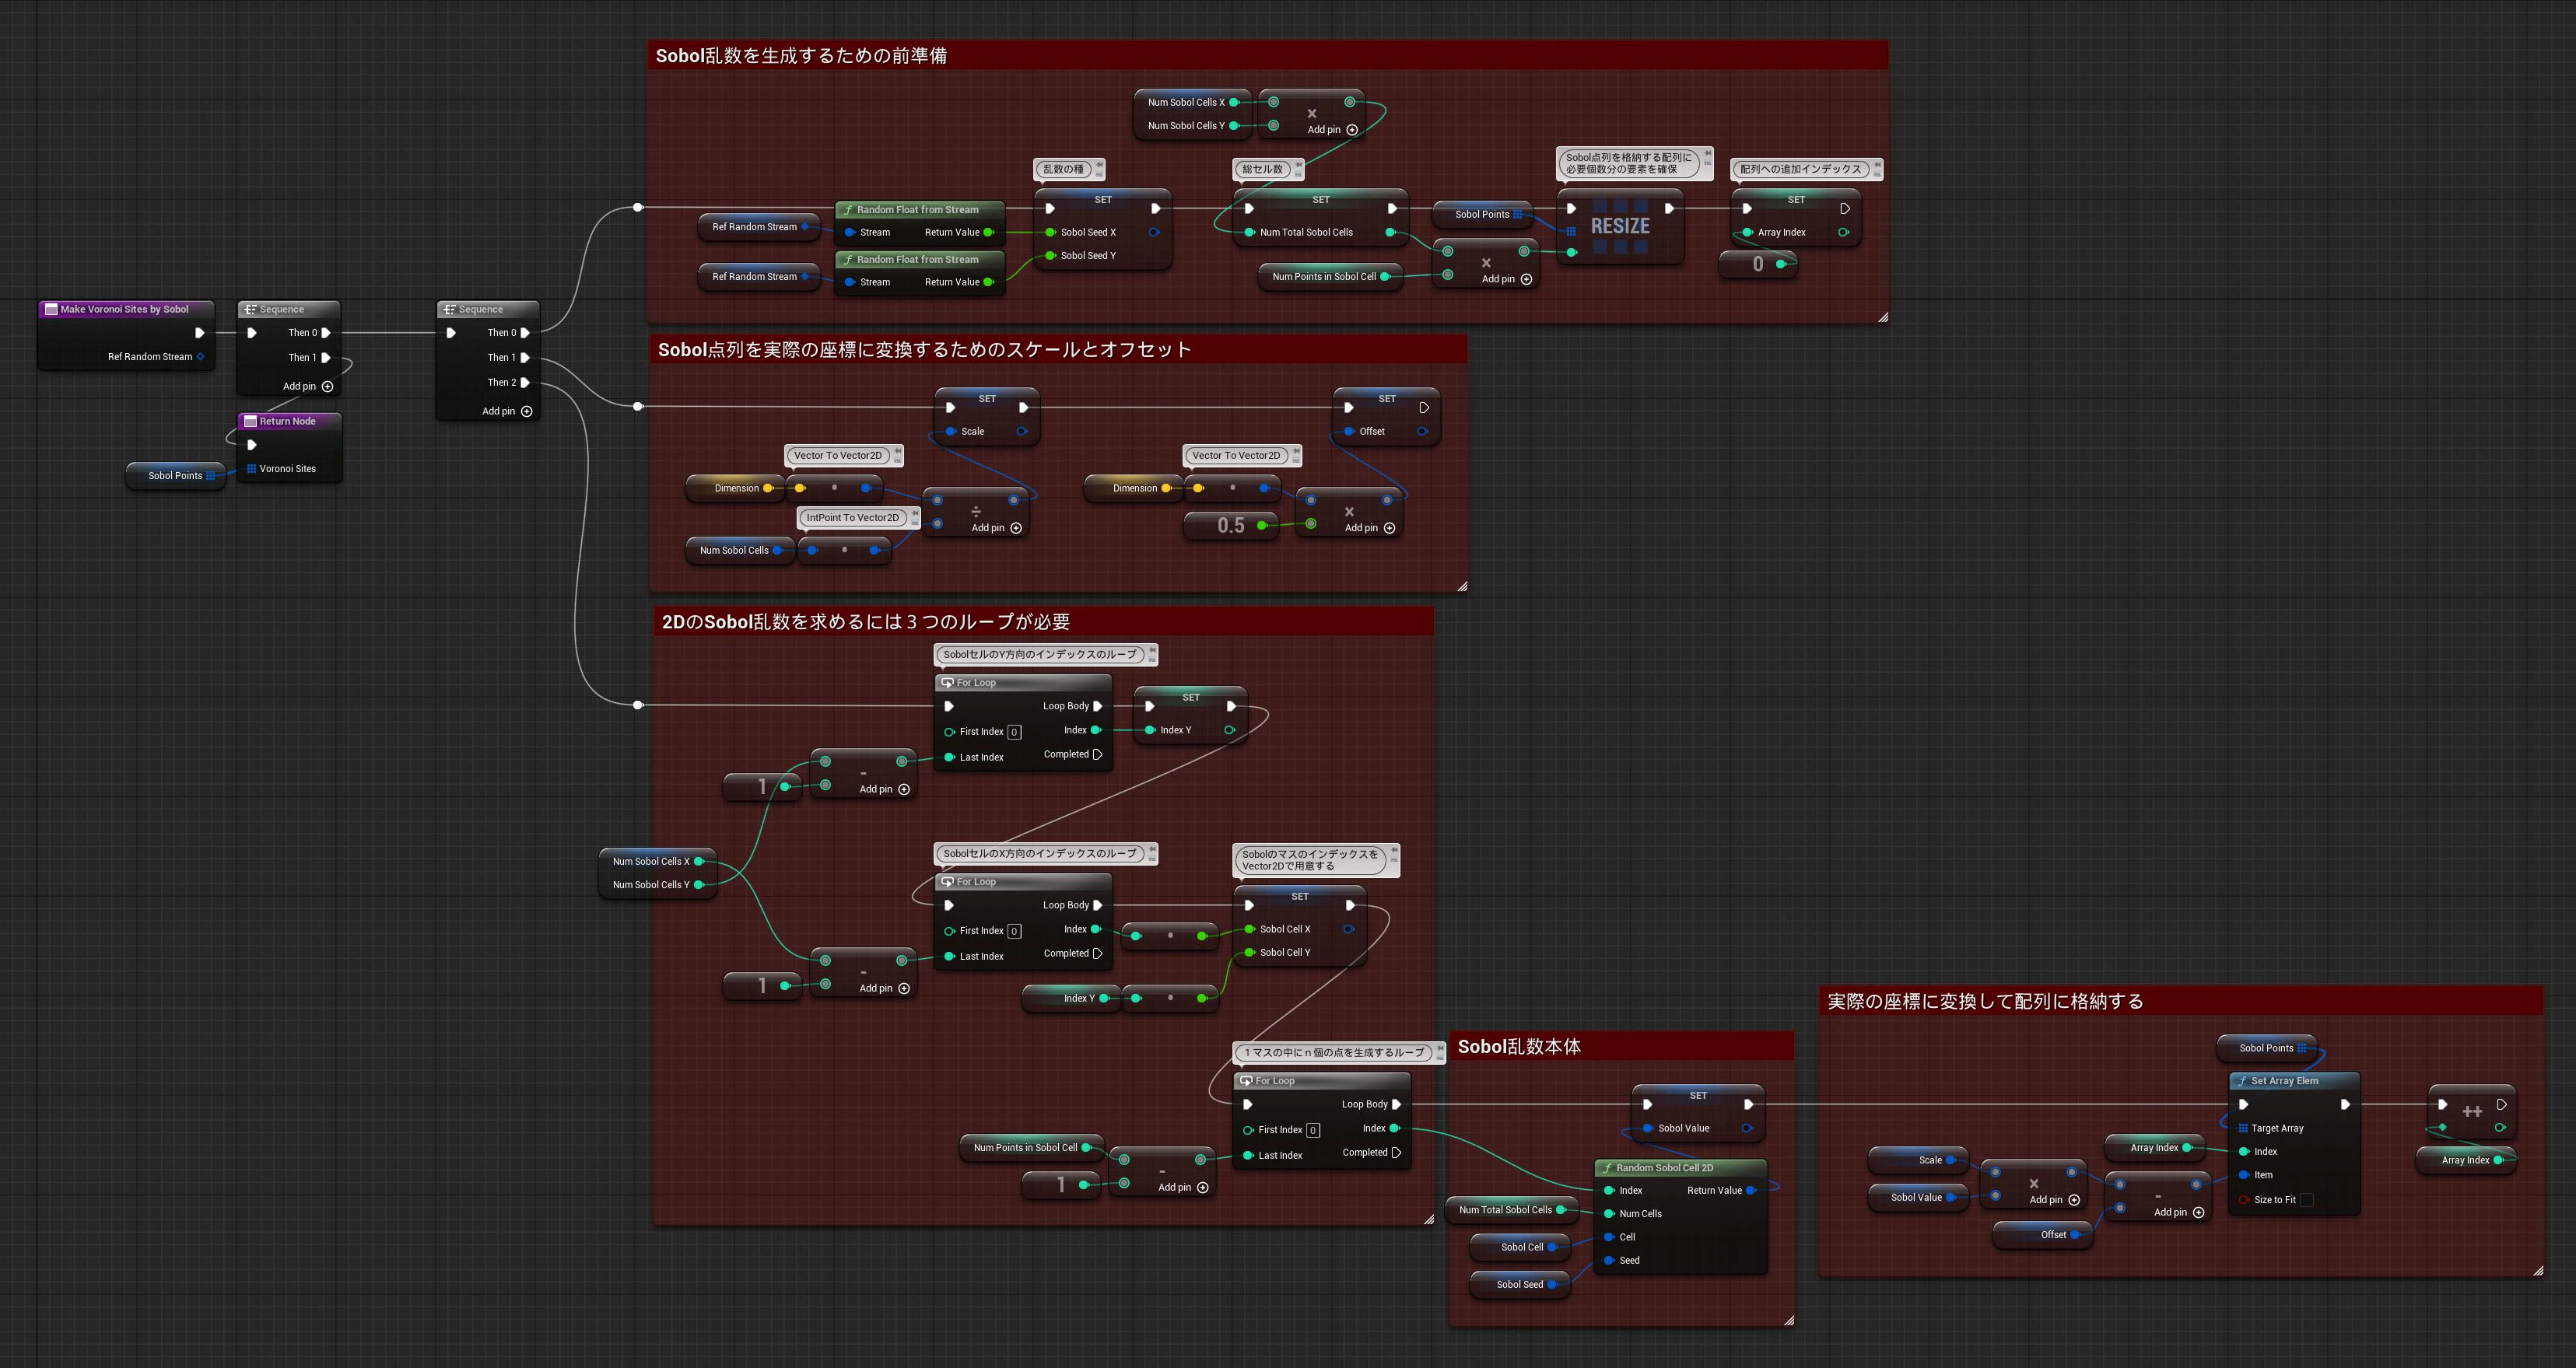
Task: Click the 0 value field under Array Index SET
Action: [x=1757, y=264]
